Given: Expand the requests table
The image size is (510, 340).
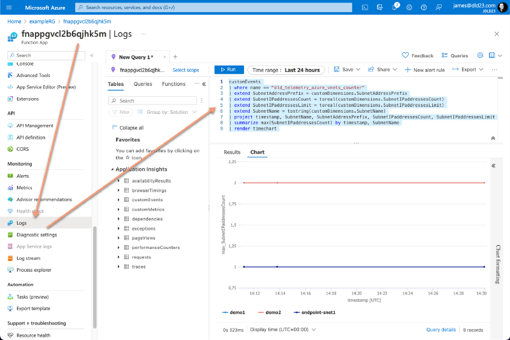Looking at the screenshot, I should click(119, 257).
